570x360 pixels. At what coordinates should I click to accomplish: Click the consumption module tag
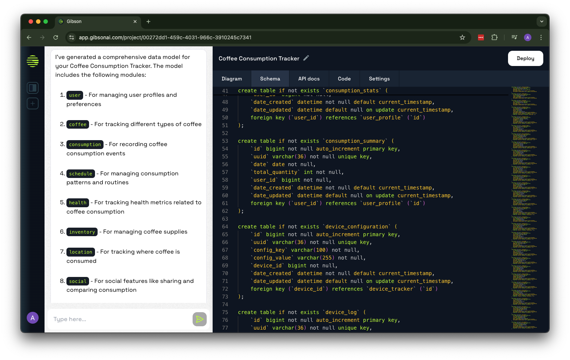click(85, 145)
